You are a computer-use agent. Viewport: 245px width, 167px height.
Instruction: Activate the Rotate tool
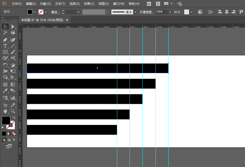(5, 65)
